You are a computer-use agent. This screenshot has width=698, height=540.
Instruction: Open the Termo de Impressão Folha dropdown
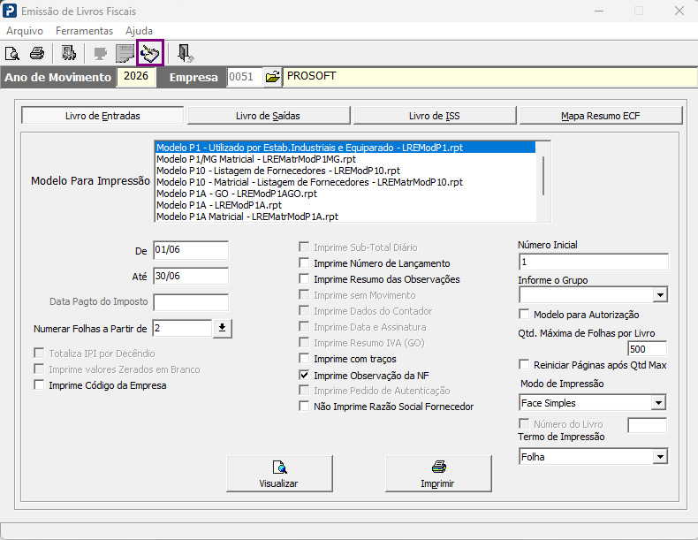click(x=660, y=457)
